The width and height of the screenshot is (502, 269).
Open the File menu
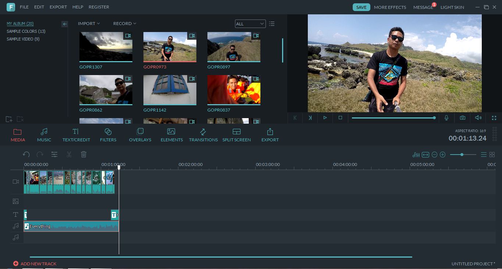[x=24, y=7]
